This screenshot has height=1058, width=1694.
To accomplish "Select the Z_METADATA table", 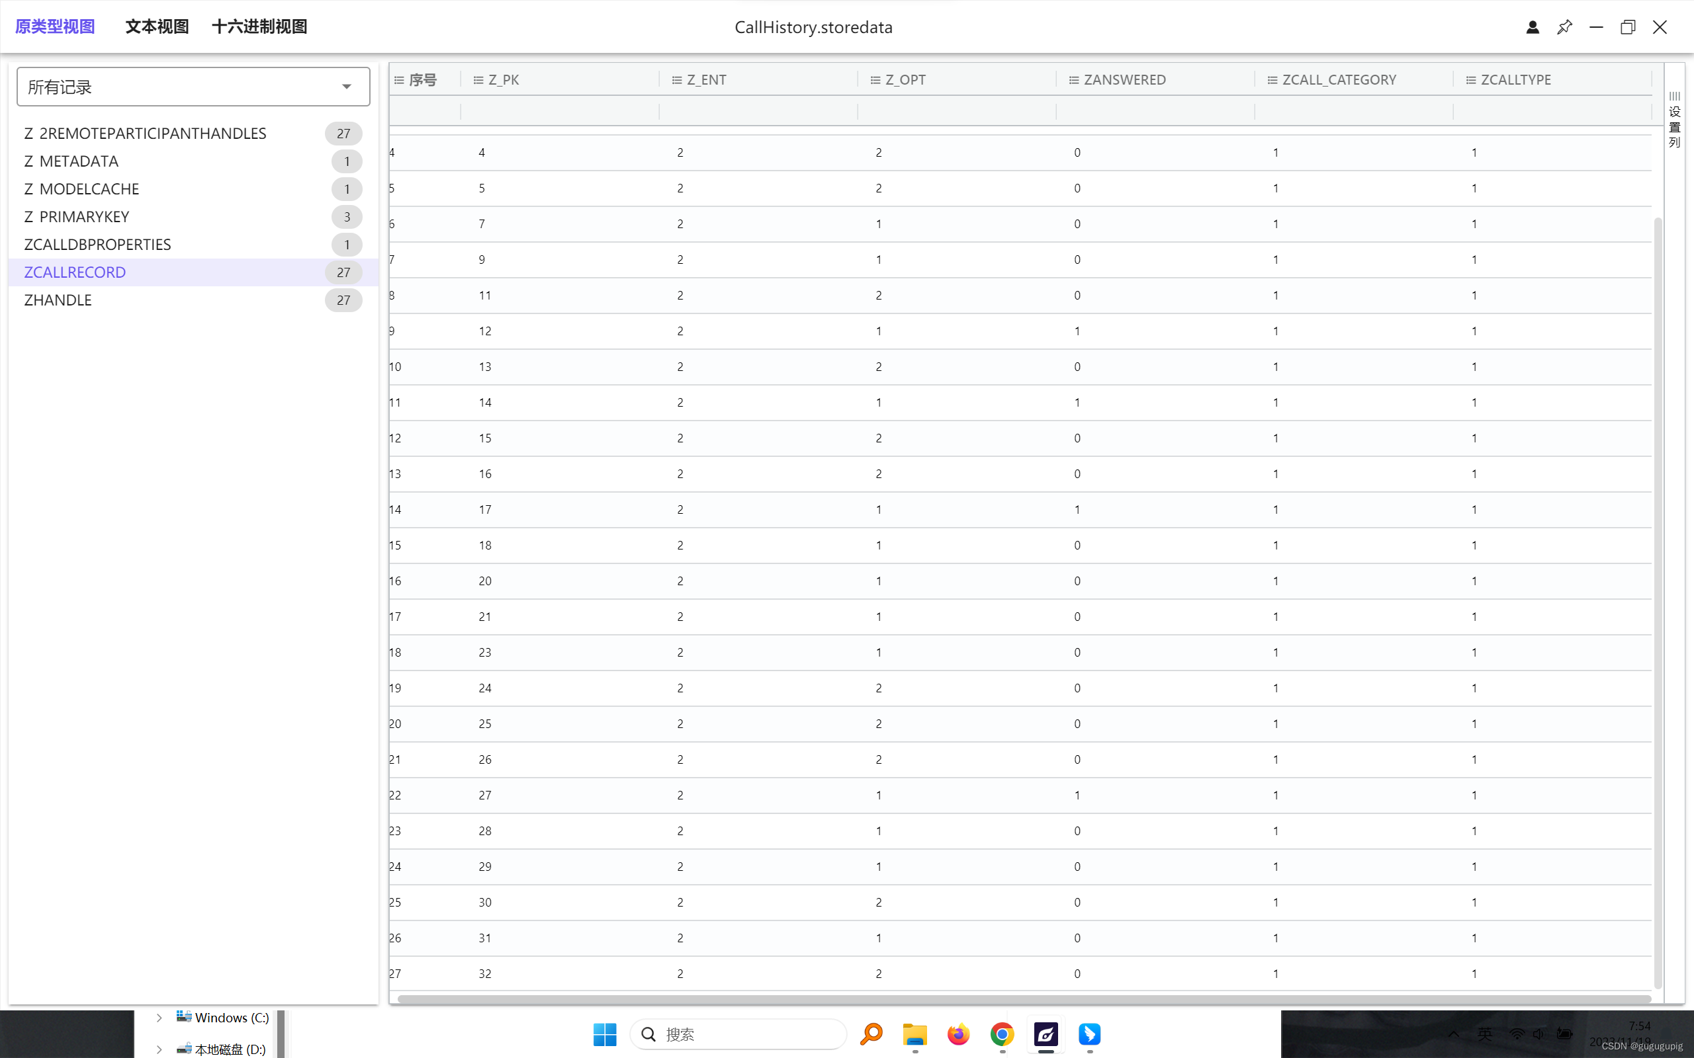I will 71,161.
